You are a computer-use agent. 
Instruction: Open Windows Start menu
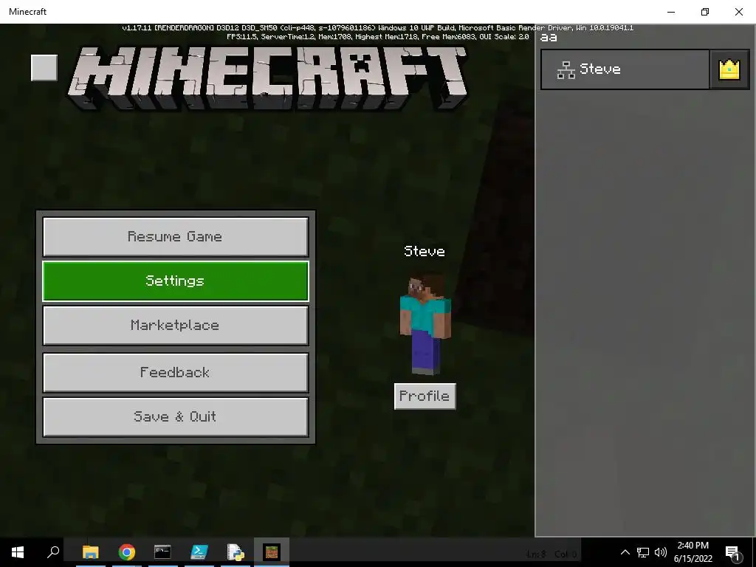pyautogui.click(x=18, y=552)
